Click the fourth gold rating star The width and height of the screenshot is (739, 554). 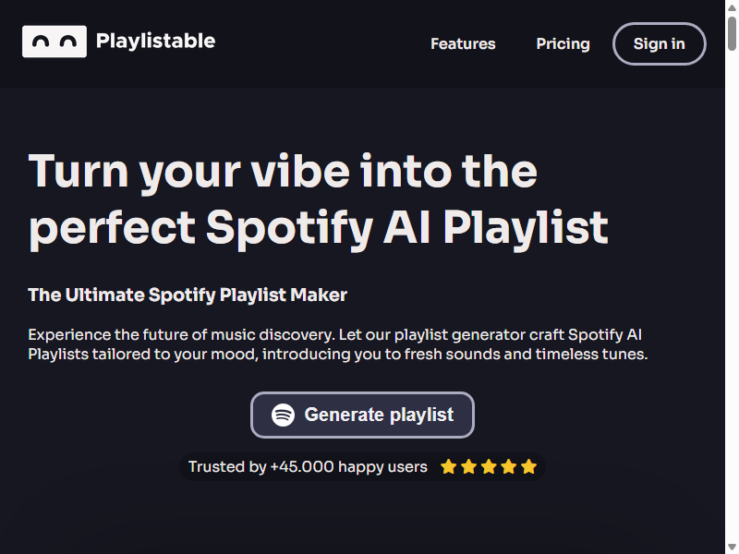(x=509, y=467)
